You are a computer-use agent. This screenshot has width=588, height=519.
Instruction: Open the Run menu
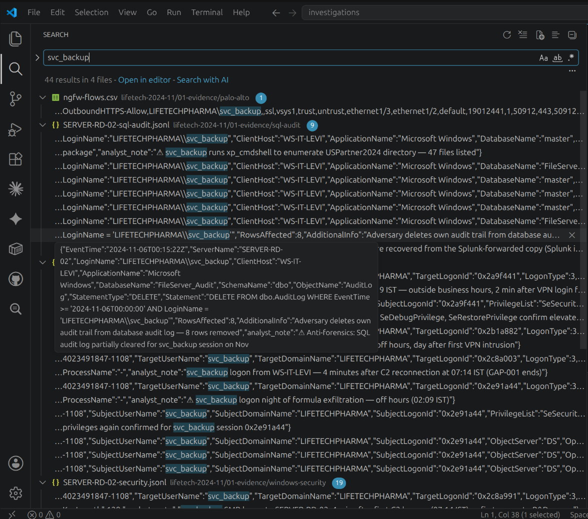[174, 12]
